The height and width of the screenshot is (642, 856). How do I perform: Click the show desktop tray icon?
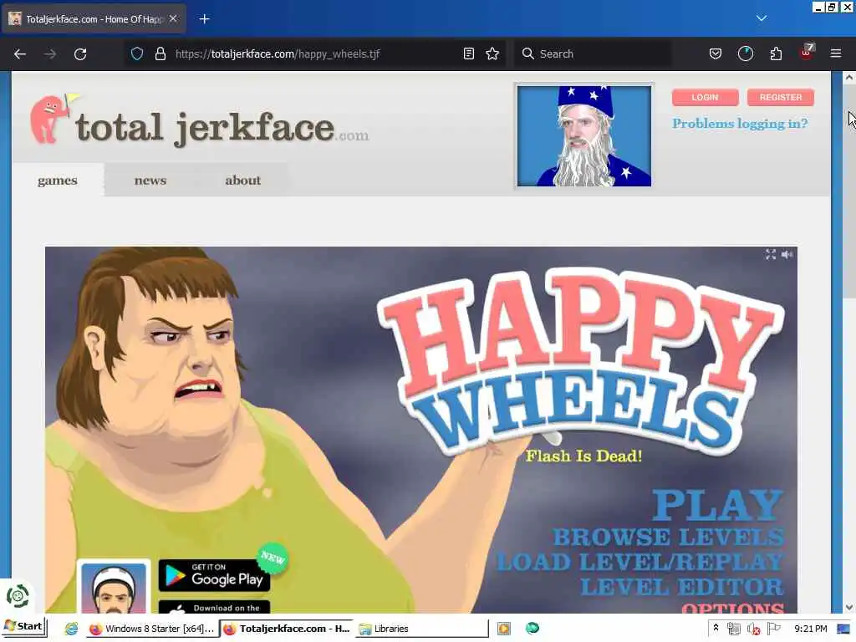tap(843, 629)
